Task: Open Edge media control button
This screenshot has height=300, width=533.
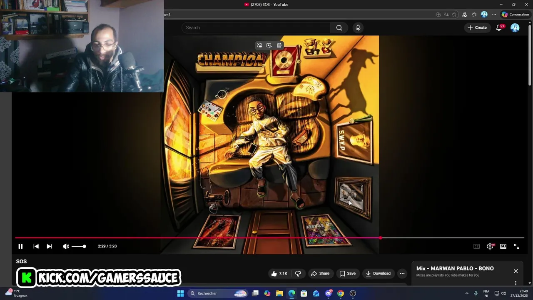Action: click(464, 14)
